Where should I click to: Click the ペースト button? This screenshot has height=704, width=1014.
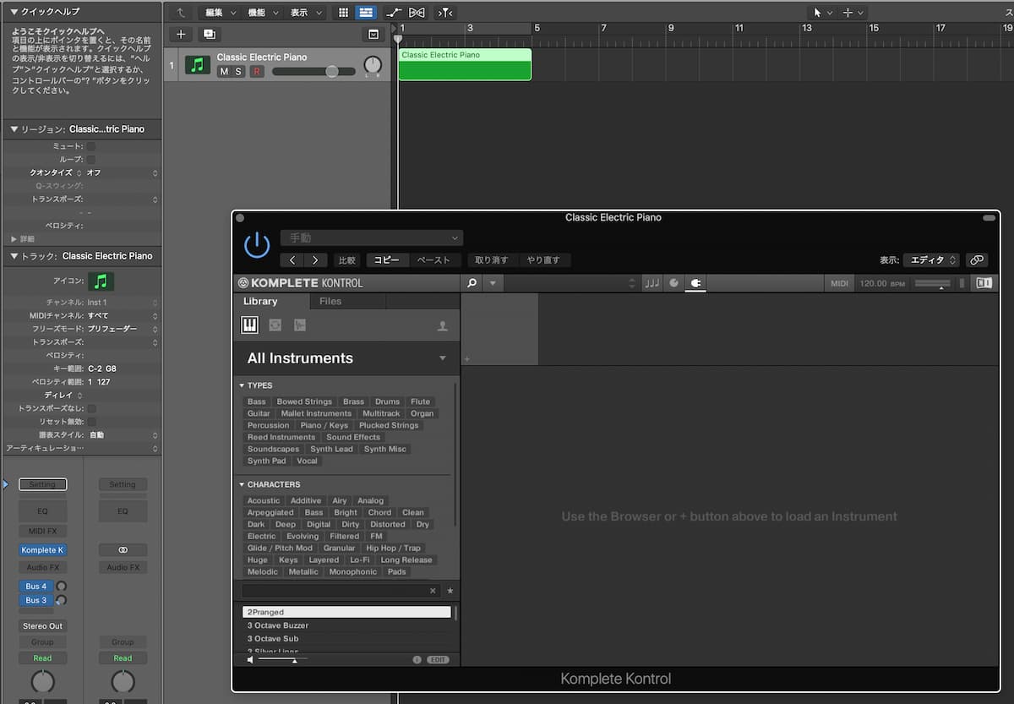(434, 260)
